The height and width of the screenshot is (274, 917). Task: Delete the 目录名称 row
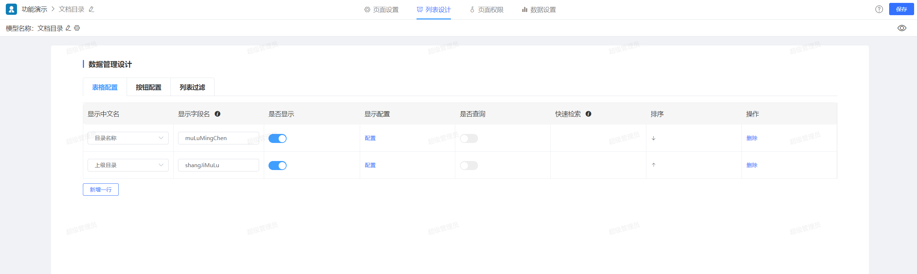point(752,138)
